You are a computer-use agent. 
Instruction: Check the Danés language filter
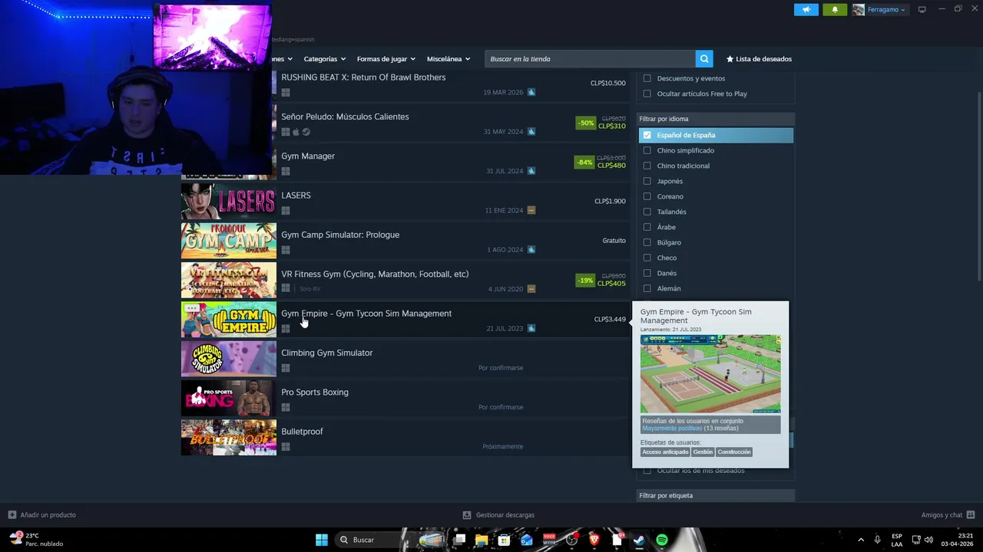tap(647, 273)
